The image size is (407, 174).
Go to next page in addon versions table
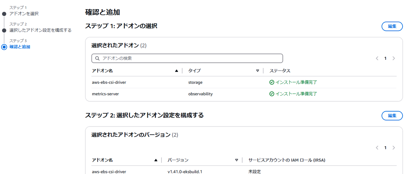[394, 148]
